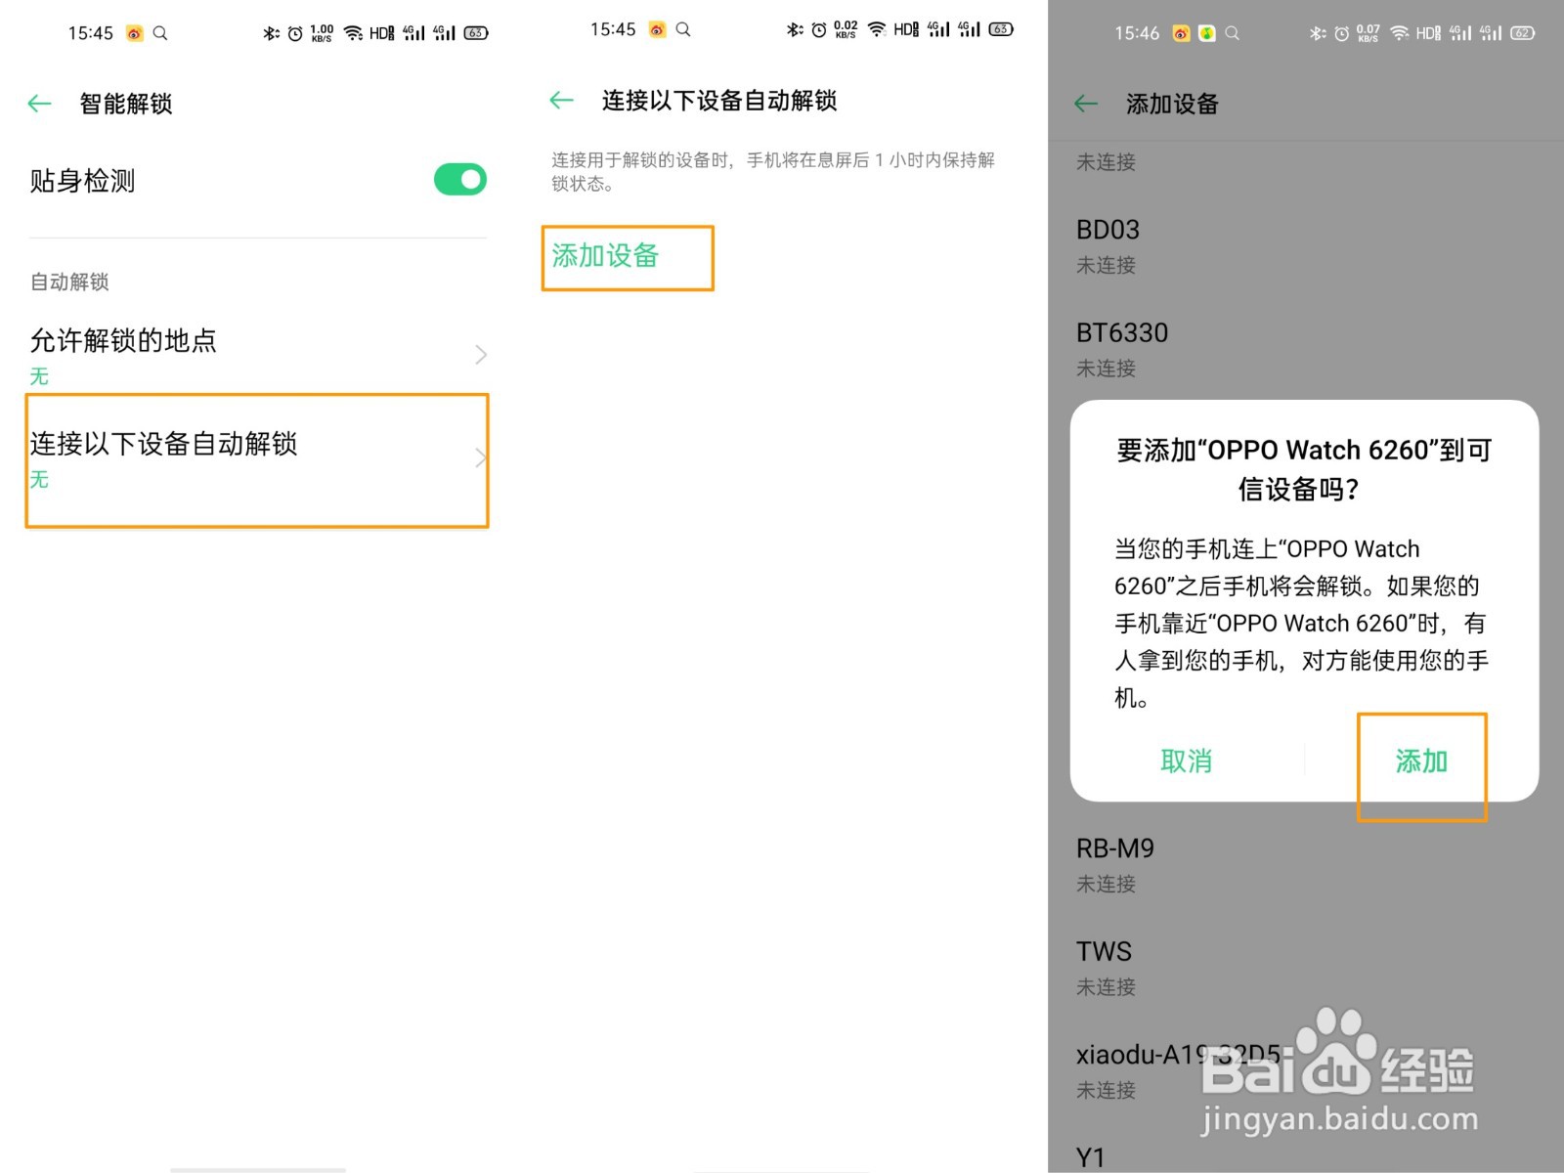Tap Weibo icon in second status bar
The image size is (1564, 1173).
pyautogui.click(x=658, y=29)
